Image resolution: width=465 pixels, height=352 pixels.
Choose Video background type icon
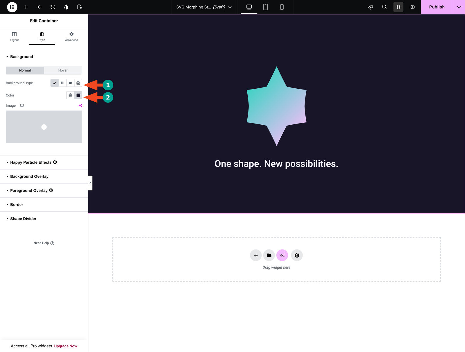click(70, 83)
